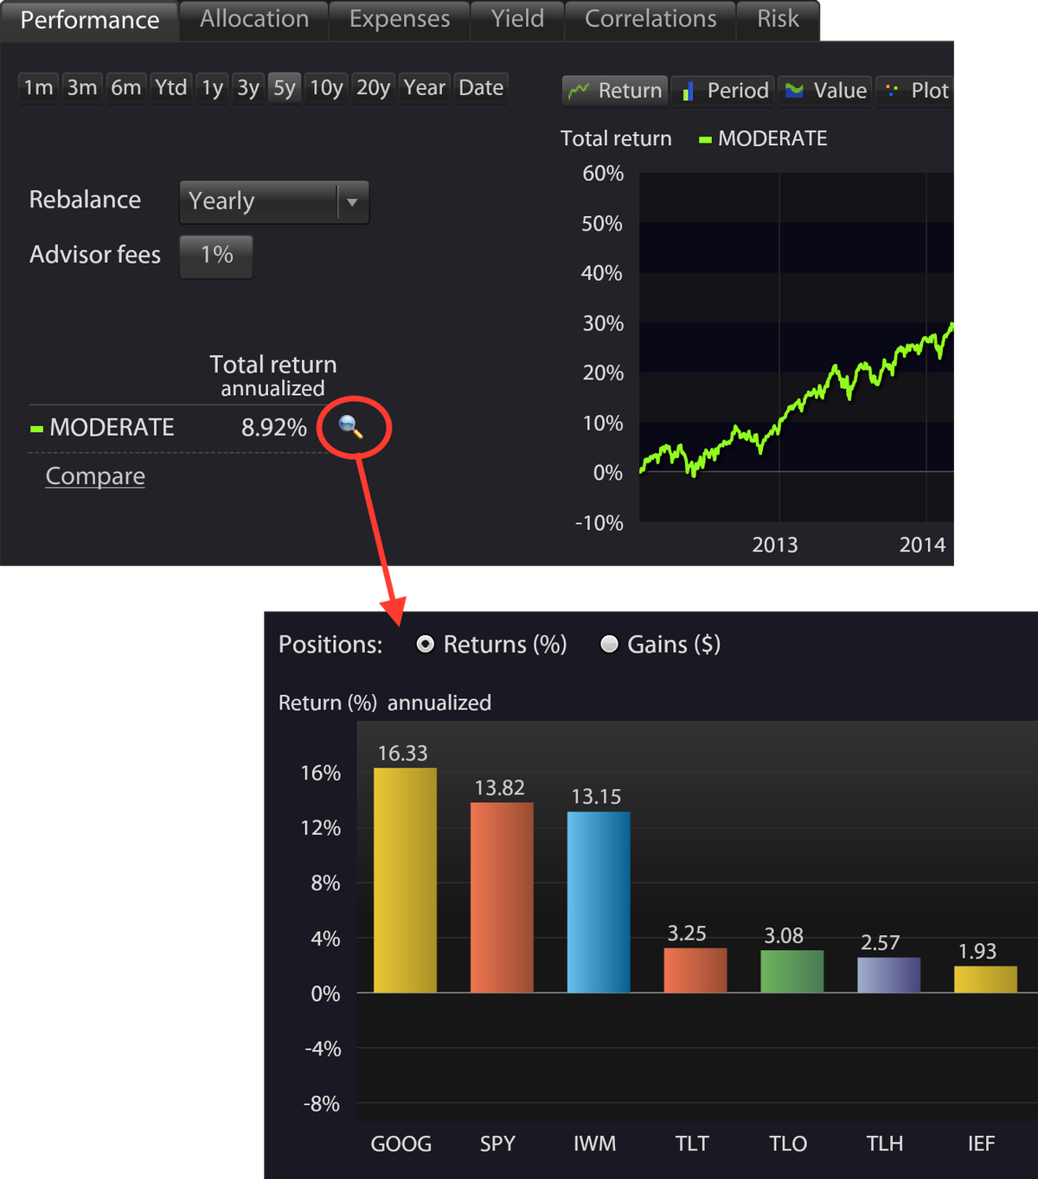This screenshot has height=1179, width=1038.
Task: Select the Value chart view button
Action: (826, 91)
